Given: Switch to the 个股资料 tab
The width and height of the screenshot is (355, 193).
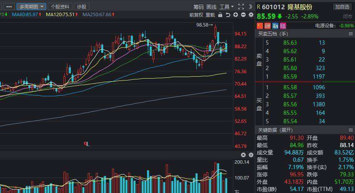Looking at the screenshot, I should tap(60, 7).
